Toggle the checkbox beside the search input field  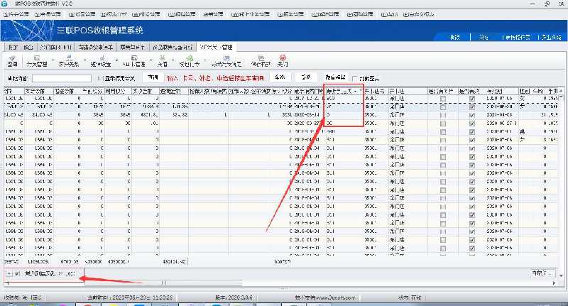[x=100, y=78]
